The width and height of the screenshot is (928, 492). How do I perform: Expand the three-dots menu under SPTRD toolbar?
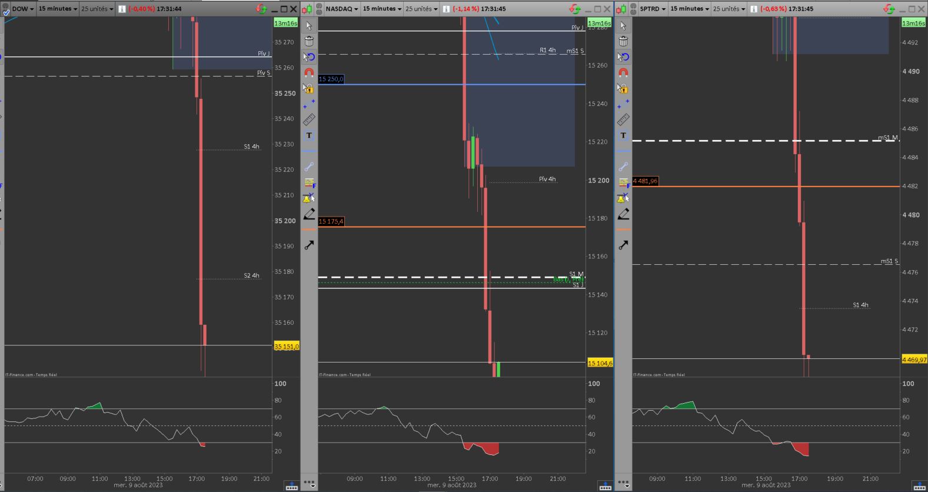pyautogui.click(x=624, y=484)
